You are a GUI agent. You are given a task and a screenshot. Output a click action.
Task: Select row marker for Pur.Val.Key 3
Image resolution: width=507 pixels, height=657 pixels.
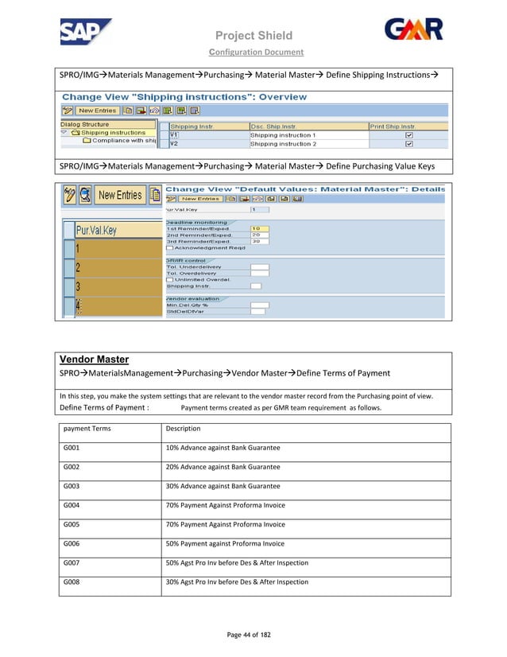(x=69, y=287)
